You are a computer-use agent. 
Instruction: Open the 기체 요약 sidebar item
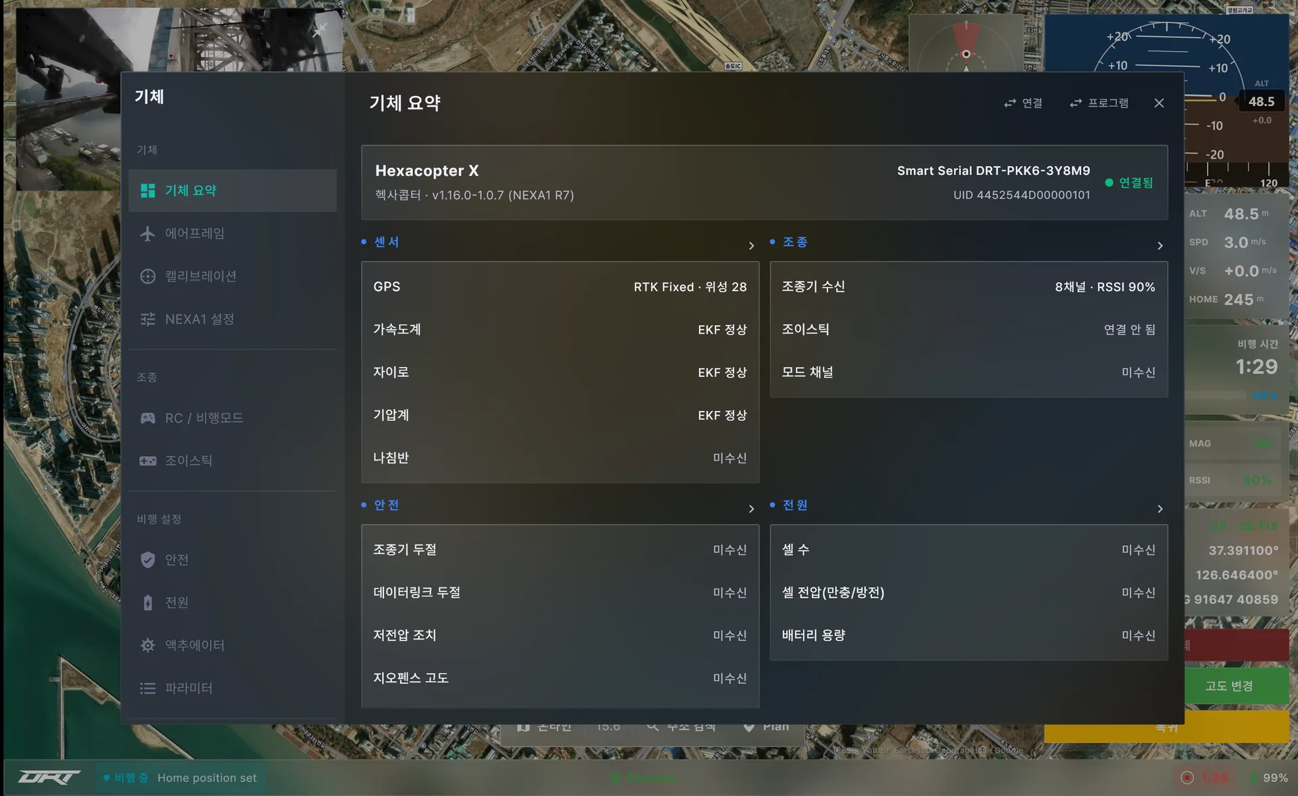pos(232,191)
